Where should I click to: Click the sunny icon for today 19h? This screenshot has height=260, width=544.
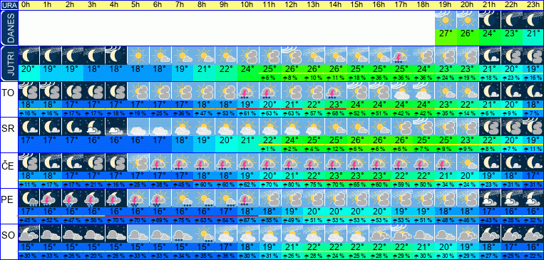click(x=446, y=20)
